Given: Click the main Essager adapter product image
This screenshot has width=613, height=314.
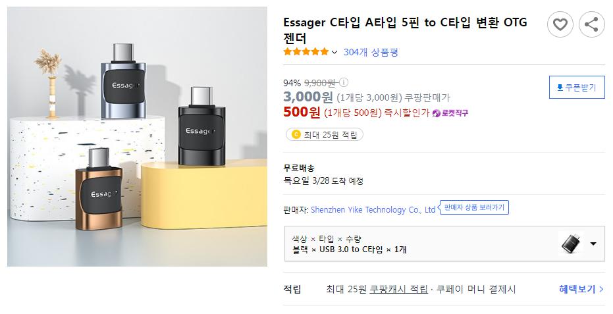Looking at the screenshot, I should pyautogui.click(x=137, y=136).
